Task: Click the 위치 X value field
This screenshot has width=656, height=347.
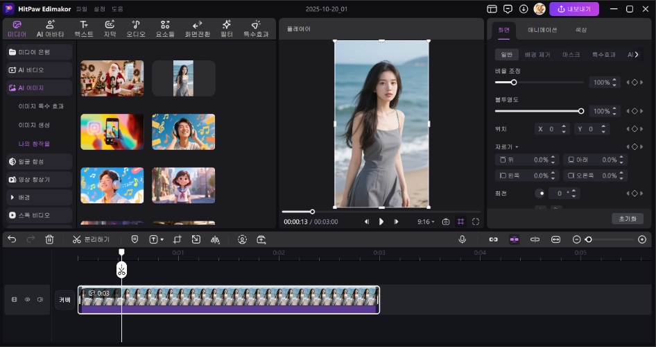Action: pos(552,129)
